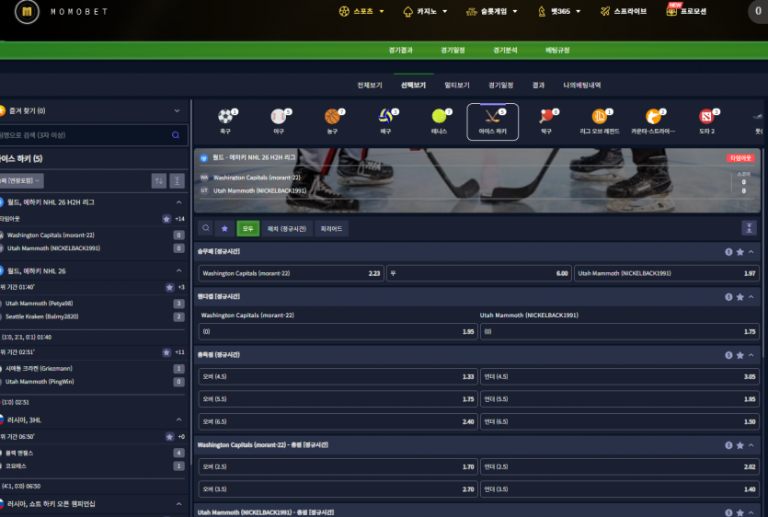Select the 피리어드 filter button
Screen dimensions: 768x517
tap(332, 228)
